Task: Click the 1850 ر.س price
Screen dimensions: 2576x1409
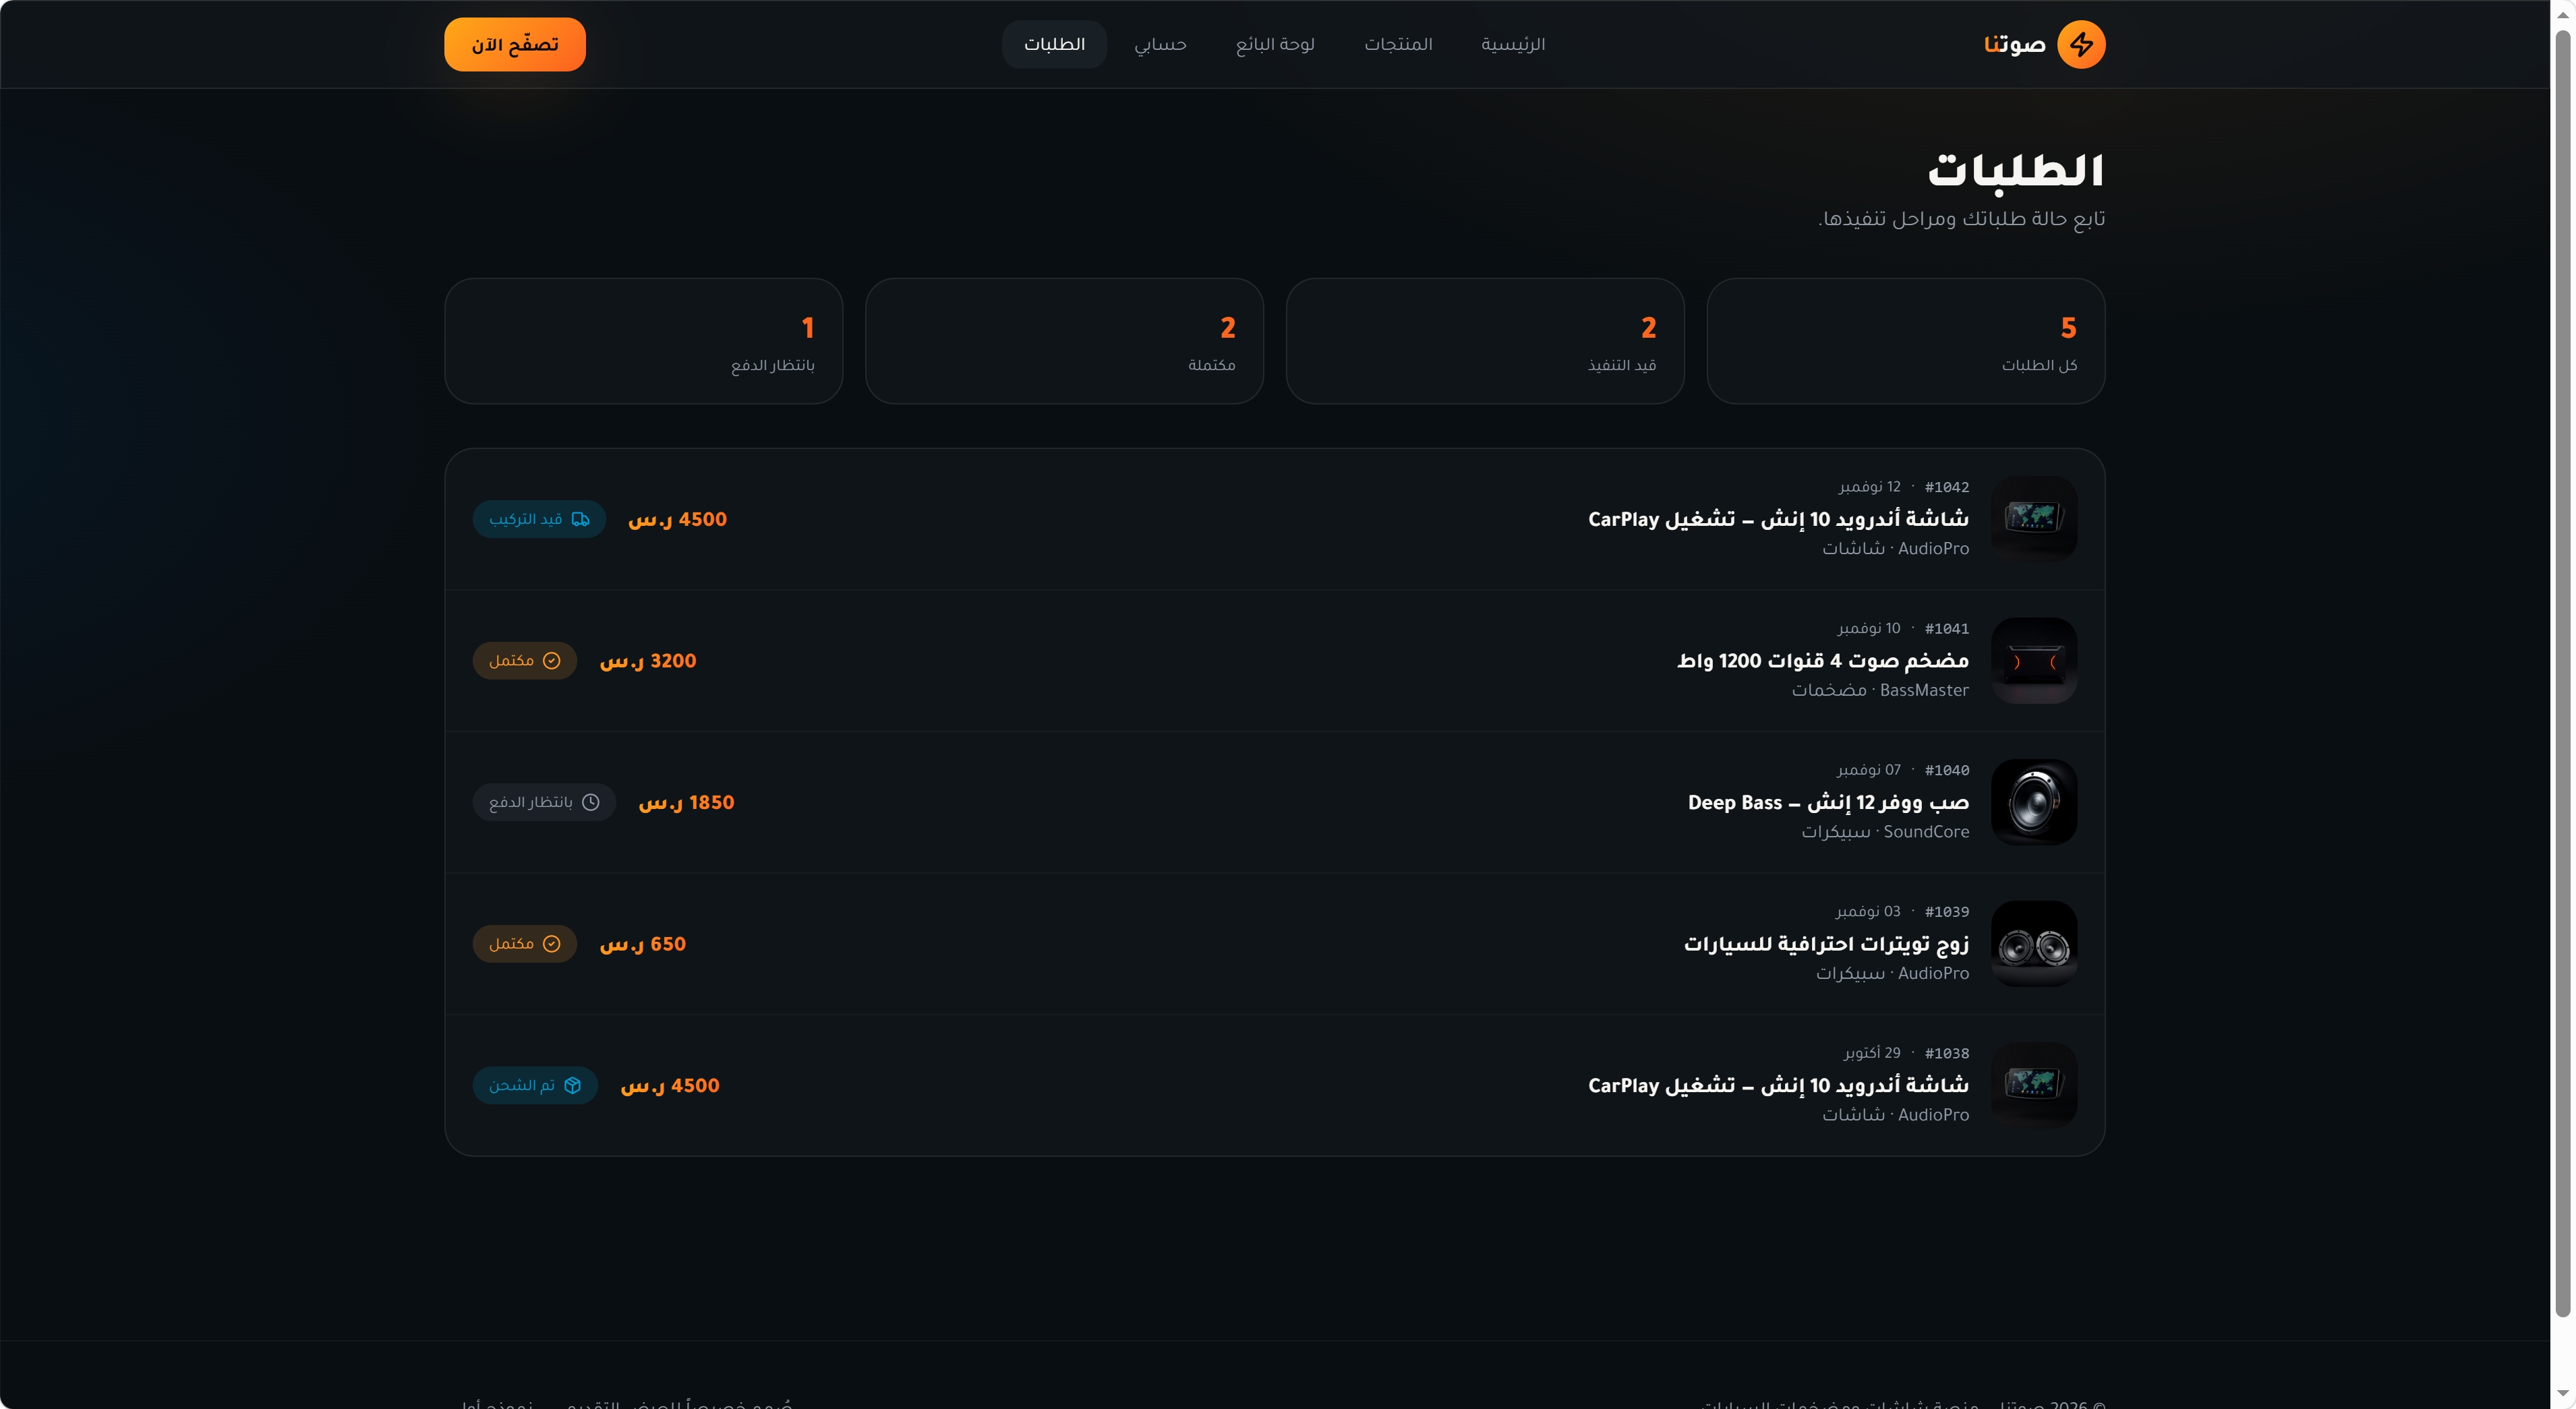Action: 686,802
